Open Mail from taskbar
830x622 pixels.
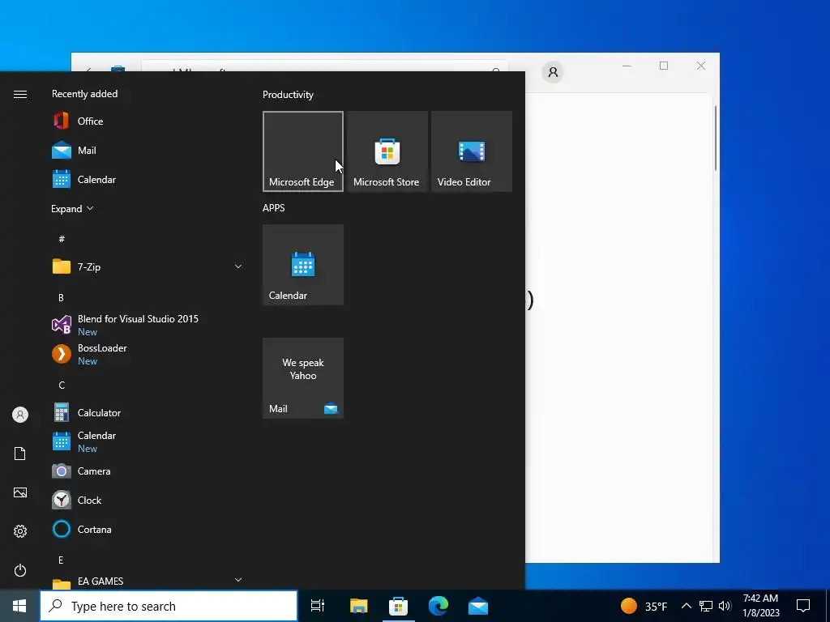pos(478,606)
